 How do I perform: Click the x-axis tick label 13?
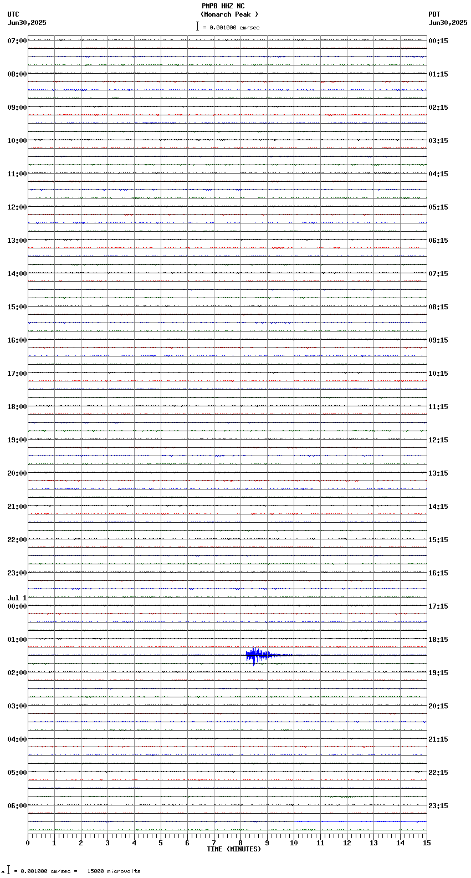tap(373, 843)
